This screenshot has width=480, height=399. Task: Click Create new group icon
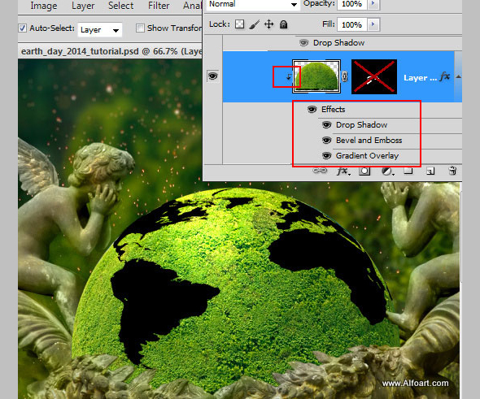click(408, 171)
